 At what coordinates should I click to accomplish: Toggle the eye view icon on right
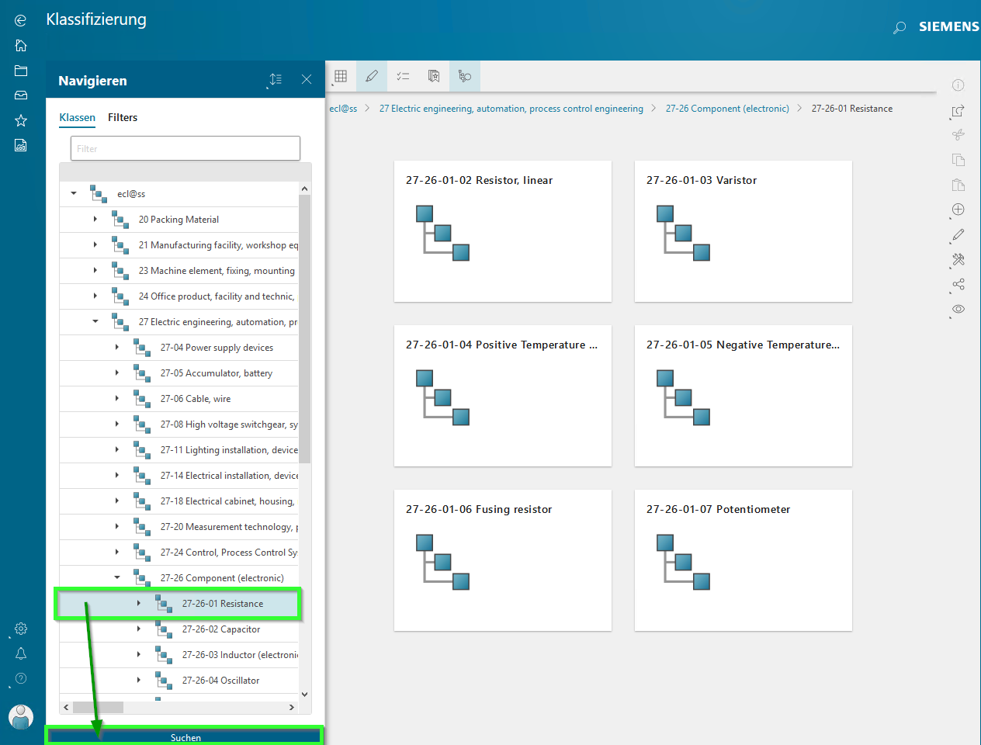pos(958,309)
